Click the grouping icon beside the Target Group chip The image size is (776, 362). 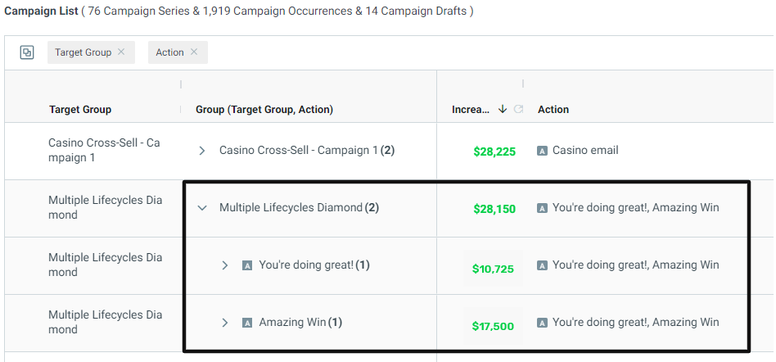click(x=27, y=52)
